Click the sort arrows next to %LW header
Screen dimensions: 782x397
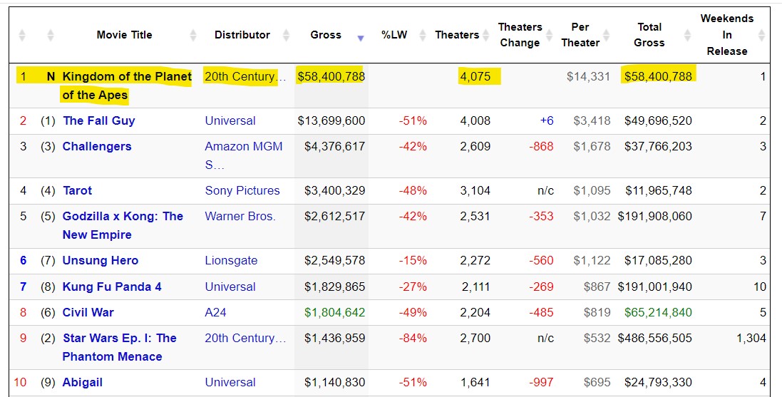pos(422,35)
